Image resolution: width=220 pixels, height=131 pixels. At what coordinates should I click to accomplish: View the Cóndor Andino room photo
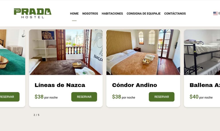[x=143, y=52]
